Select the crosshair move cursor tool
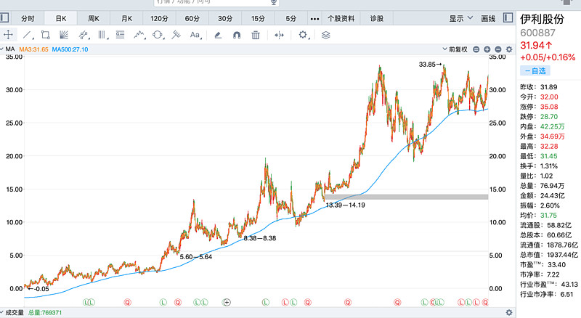The height and width of the screenshot is (318, 581). click(9, 34)
